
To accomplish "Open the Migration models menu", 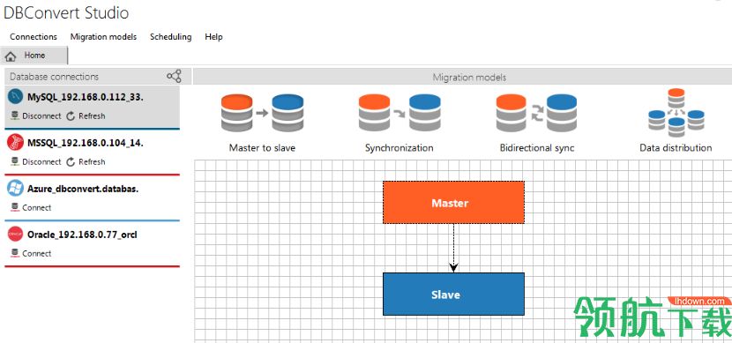I will point(103,37).
